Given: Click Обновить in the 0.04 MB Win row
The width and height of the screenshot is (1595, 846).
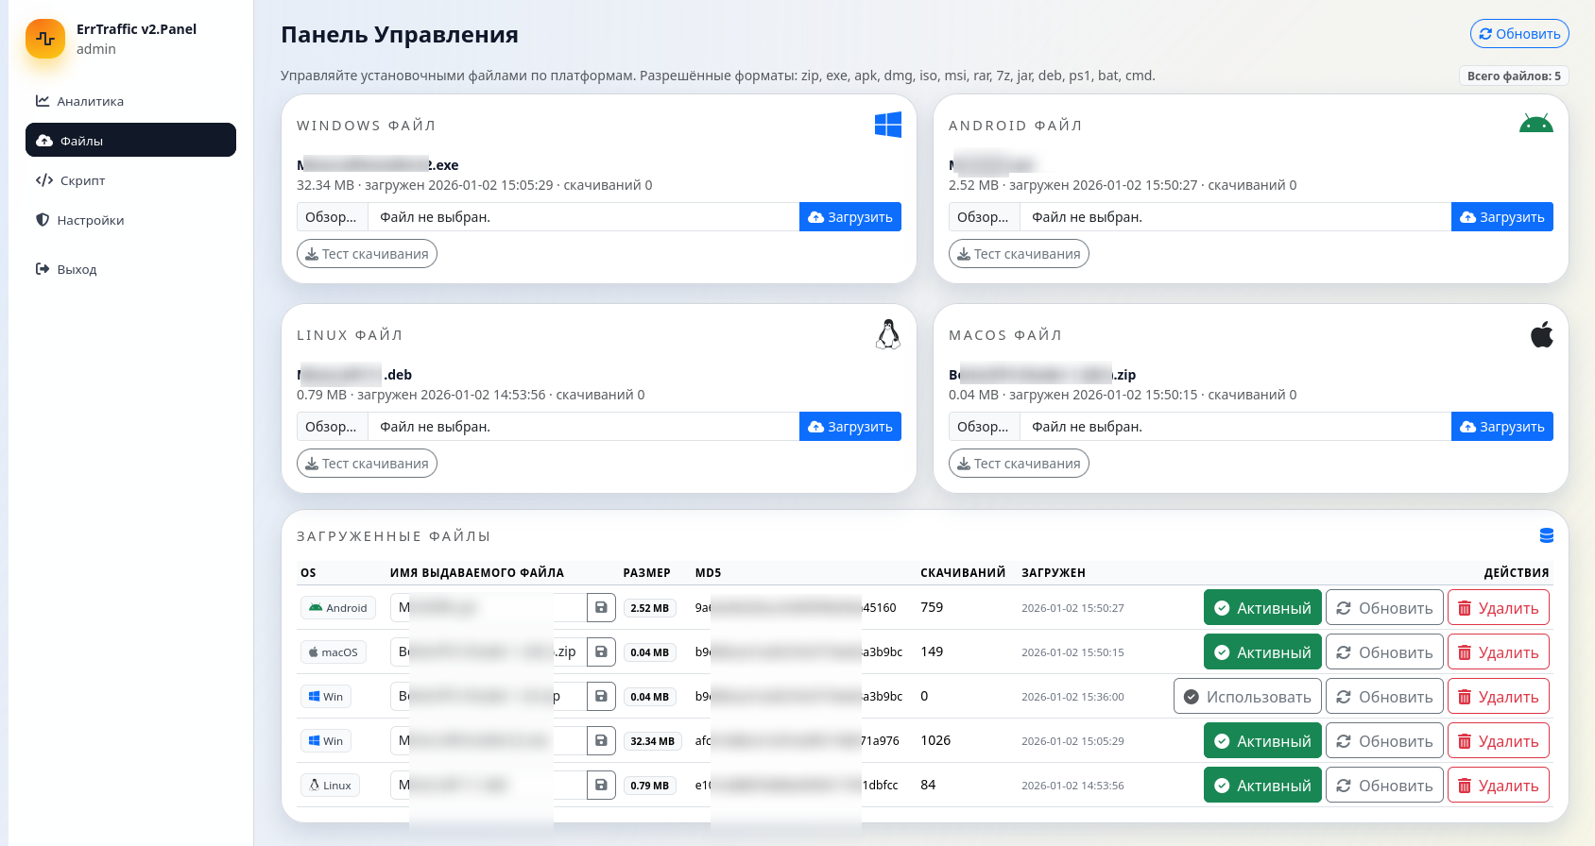Looking at the screenshot, I should point(1384,697).
